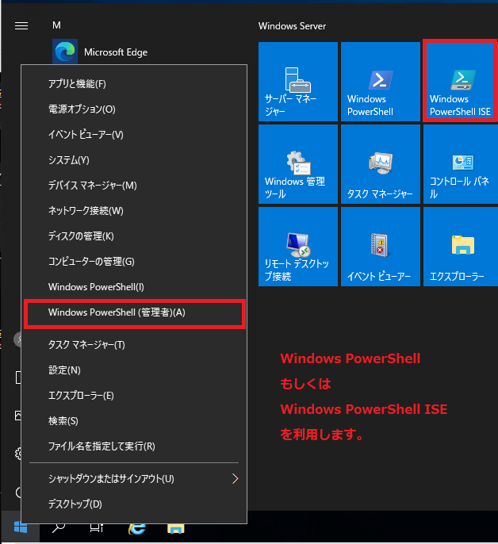This screenshot has height=544, width=498.
Task: Select 設定(N) menu entry
Action: [x=134, y=370]
